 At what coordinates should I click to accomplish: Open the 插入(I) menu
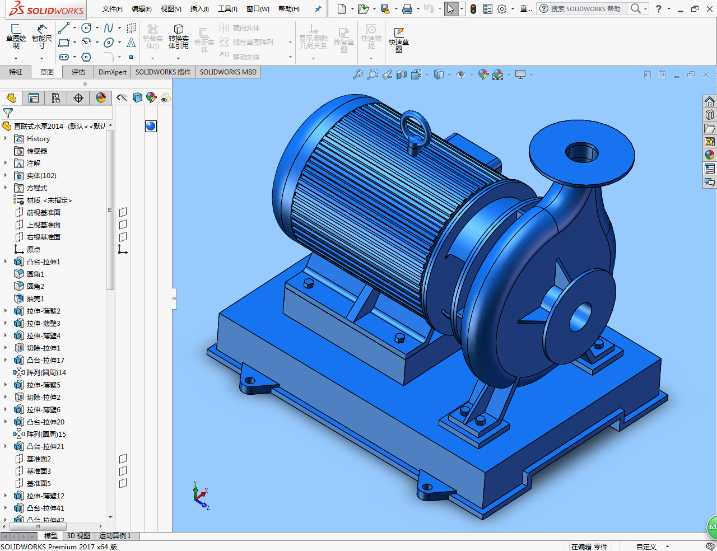click(199, 9)
